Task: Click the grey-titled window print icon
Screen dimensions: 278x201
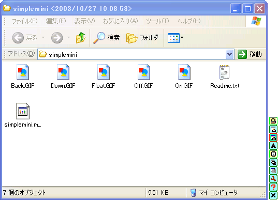Action: click(273, 129)
